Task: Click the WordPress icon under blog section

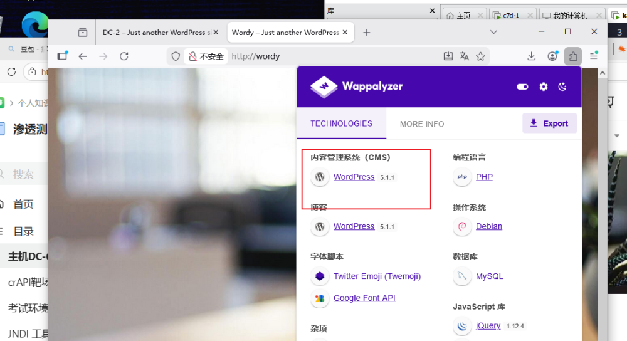Action: click(x=320, y=227)
